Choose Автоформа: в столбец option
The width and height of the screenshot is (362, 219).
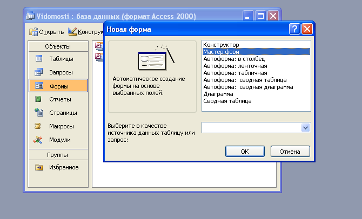point(256,59)
